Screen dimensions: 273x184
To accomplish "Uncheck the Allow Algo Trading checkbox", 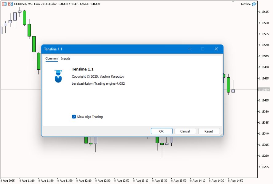I will coord(74,117).
